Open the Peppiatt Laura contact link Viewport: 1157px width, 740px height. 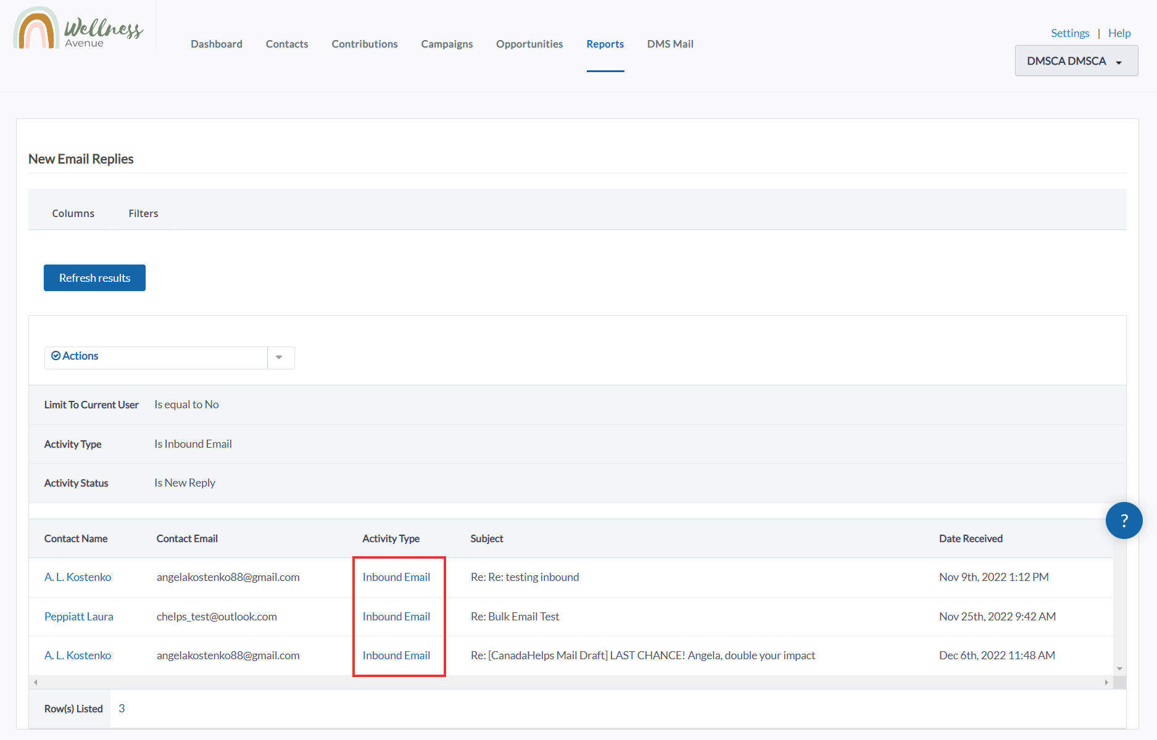click(79, 617)
